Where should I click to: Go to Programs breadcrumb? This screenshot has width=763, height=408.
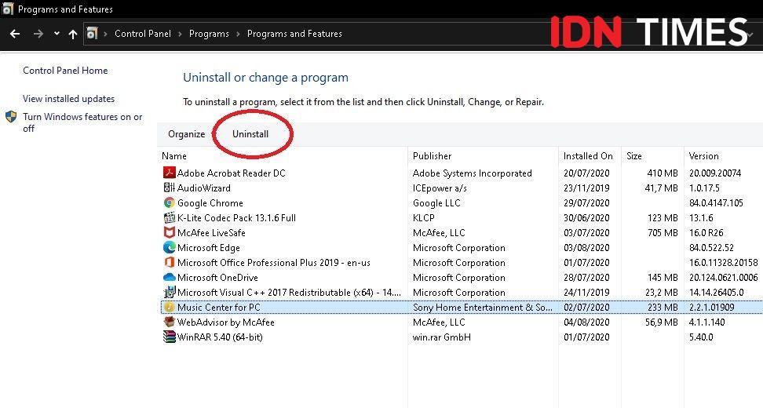pyautogui.click(x=209, y=34)
